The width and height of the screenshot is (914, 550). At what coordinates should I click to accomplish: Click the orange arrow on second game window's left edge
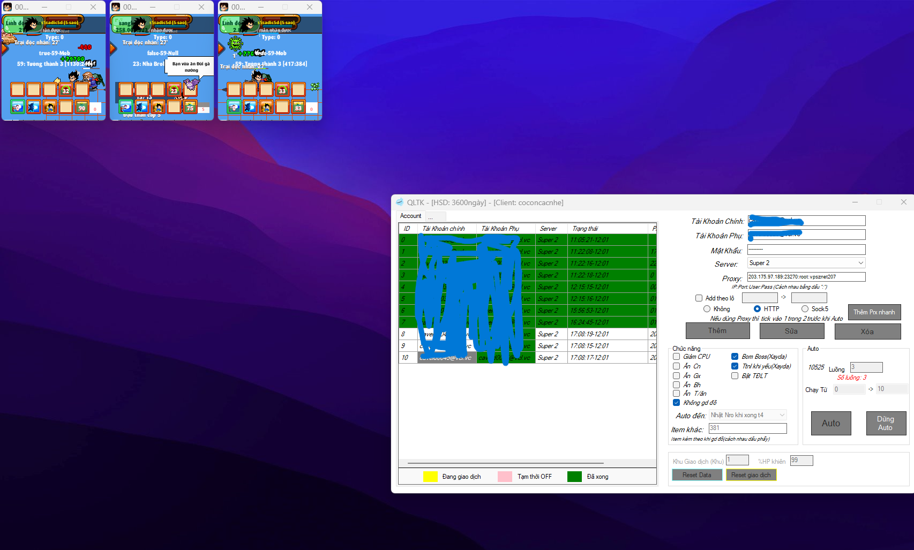pyautogui.click(x=113, y=49)
